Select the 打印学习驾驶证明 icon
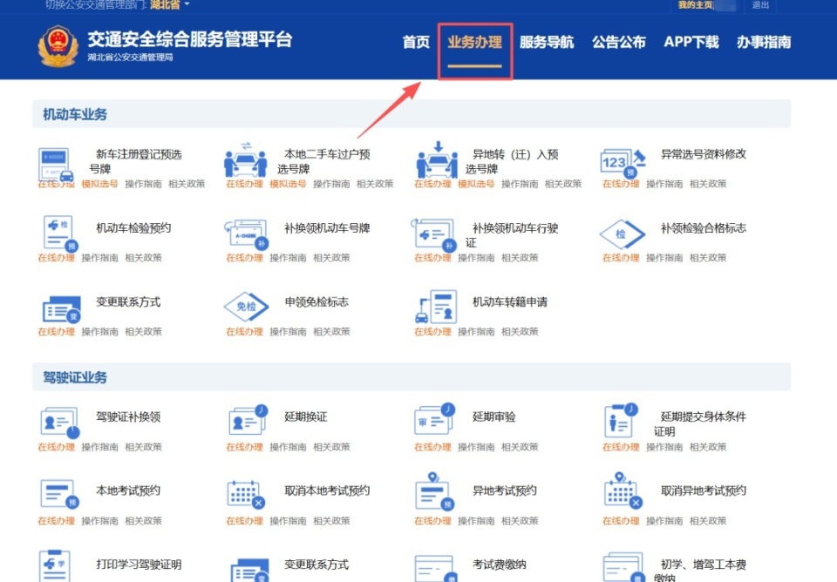The width and height of the screenshot is (837, 582). pos(55,566)
